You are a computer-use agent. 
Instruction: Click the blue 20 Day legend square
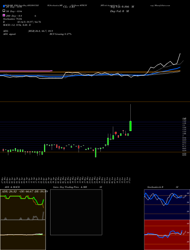point(4,7)
